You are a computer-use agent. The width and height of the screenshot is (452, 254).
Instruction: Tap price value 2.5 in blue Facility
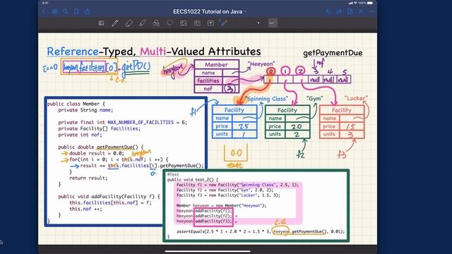point(244,126)
